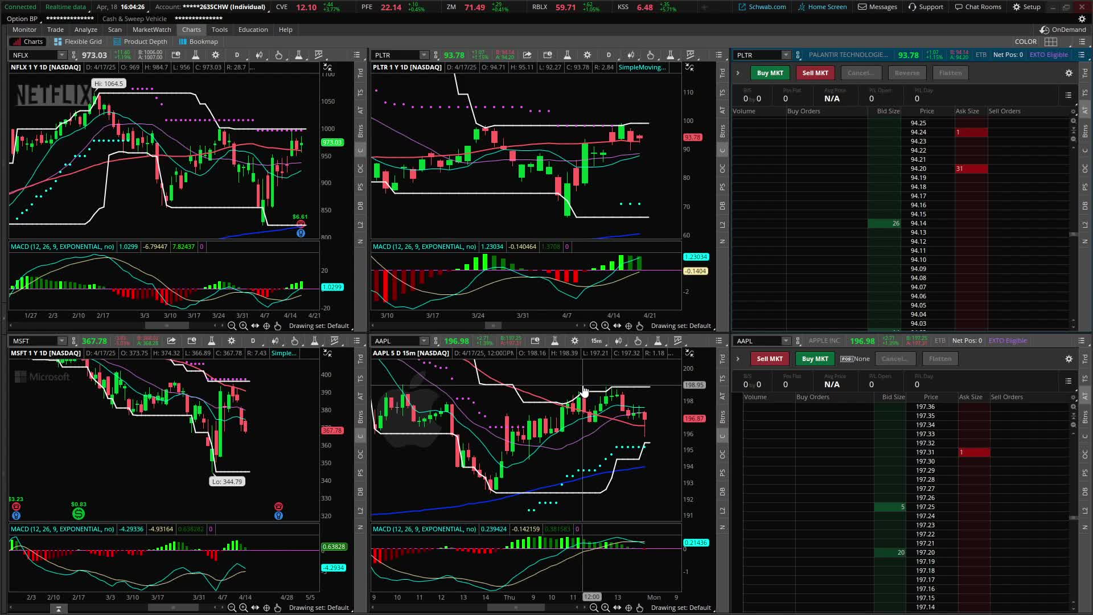Open AAPL Active Trader symbol dropdown

click(786, 341)
